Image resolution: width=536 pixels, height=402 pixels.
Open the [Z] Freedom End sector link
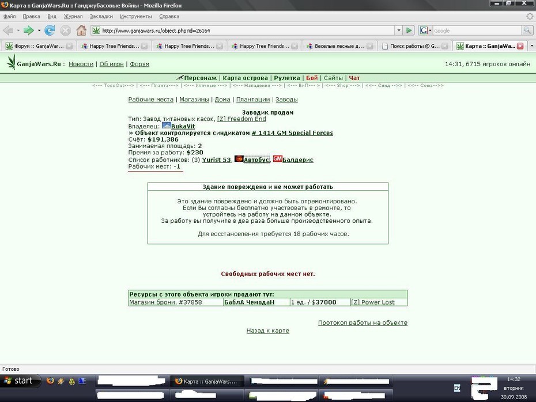pos(241,119)
